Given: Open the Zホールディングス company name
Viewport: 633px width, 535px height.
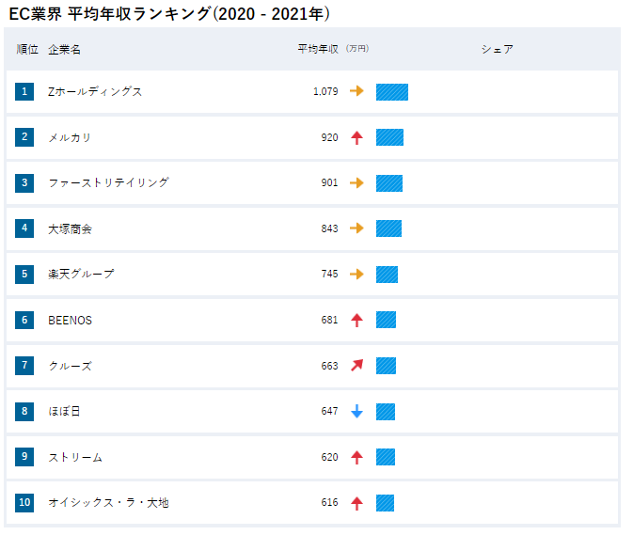Looking at the screenshot, I should pos(95,91).
